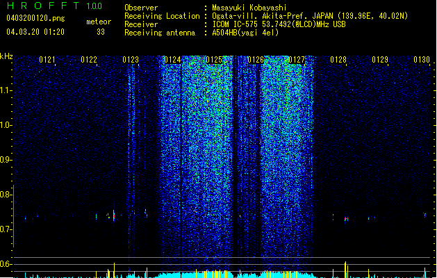Click the 0130 time marker
Screen dimensions: 437x278
[422, 60]
